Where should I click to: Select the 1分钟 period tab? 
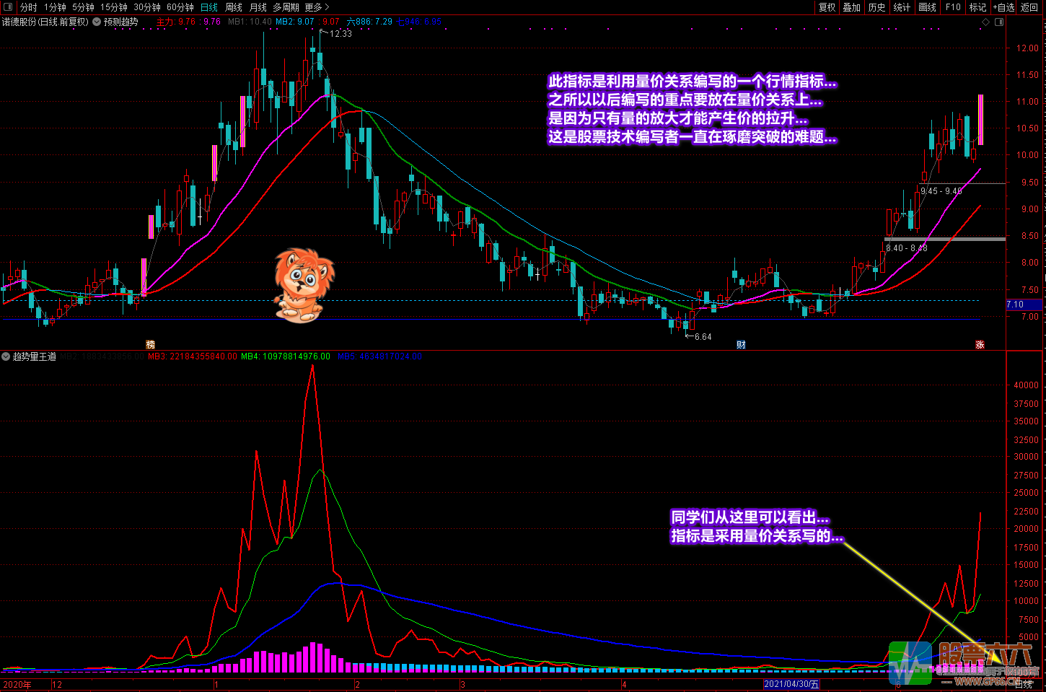pyautogui.click(x=55, y=7)
